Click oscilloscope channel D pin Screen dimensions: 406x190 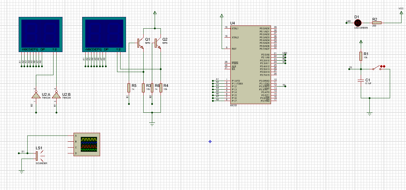coord(71,153)
